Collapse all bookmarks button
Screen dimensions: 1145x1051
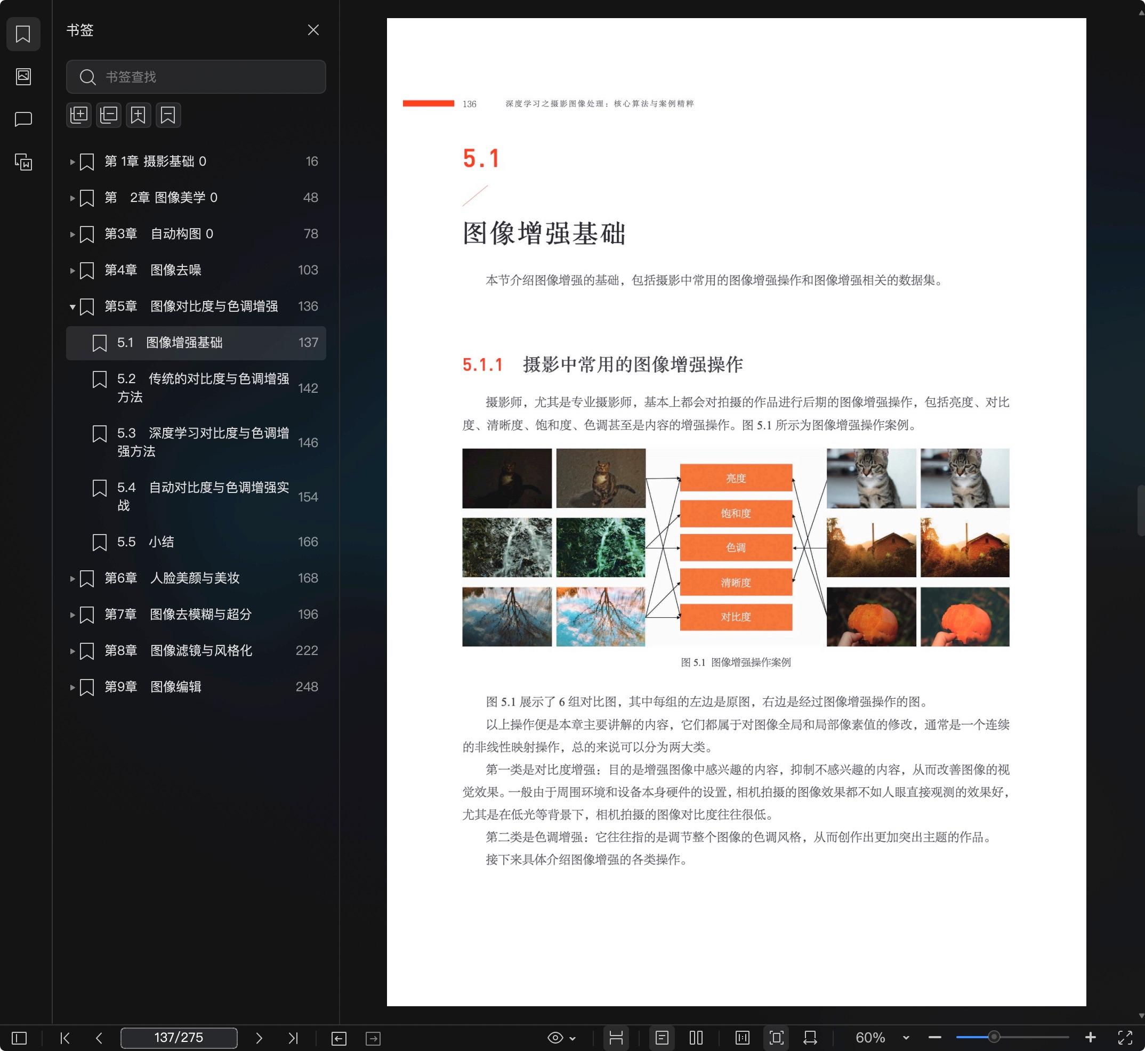click(109, 115)
